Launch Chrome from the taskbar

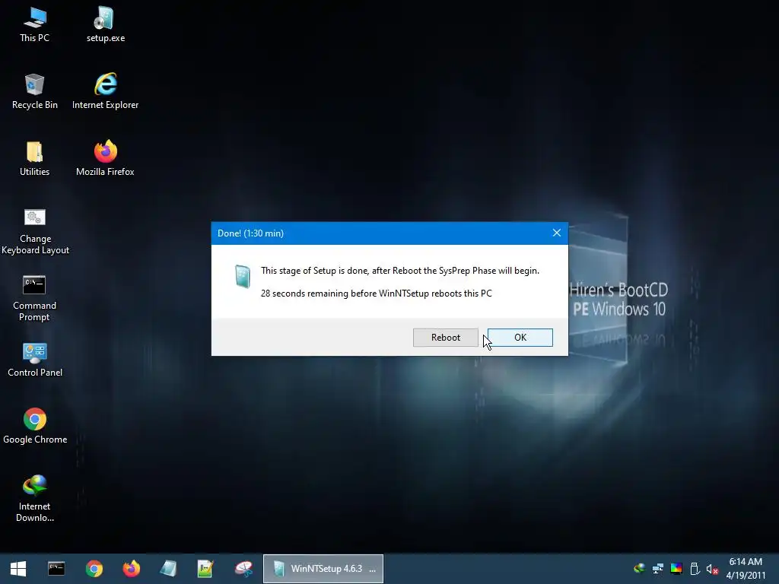[x=94, y=569]
